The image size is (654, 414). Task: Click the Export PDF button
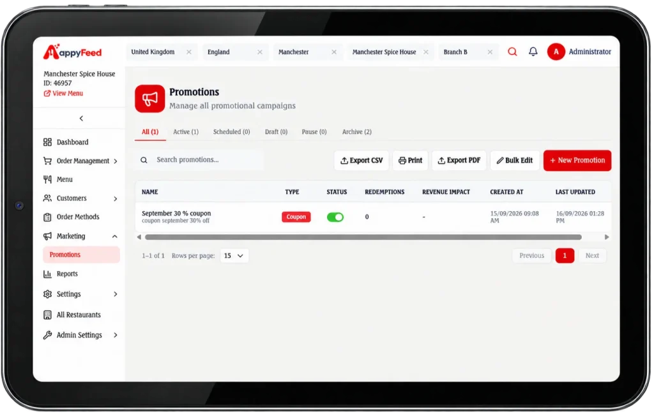click(x=459, y=160)
